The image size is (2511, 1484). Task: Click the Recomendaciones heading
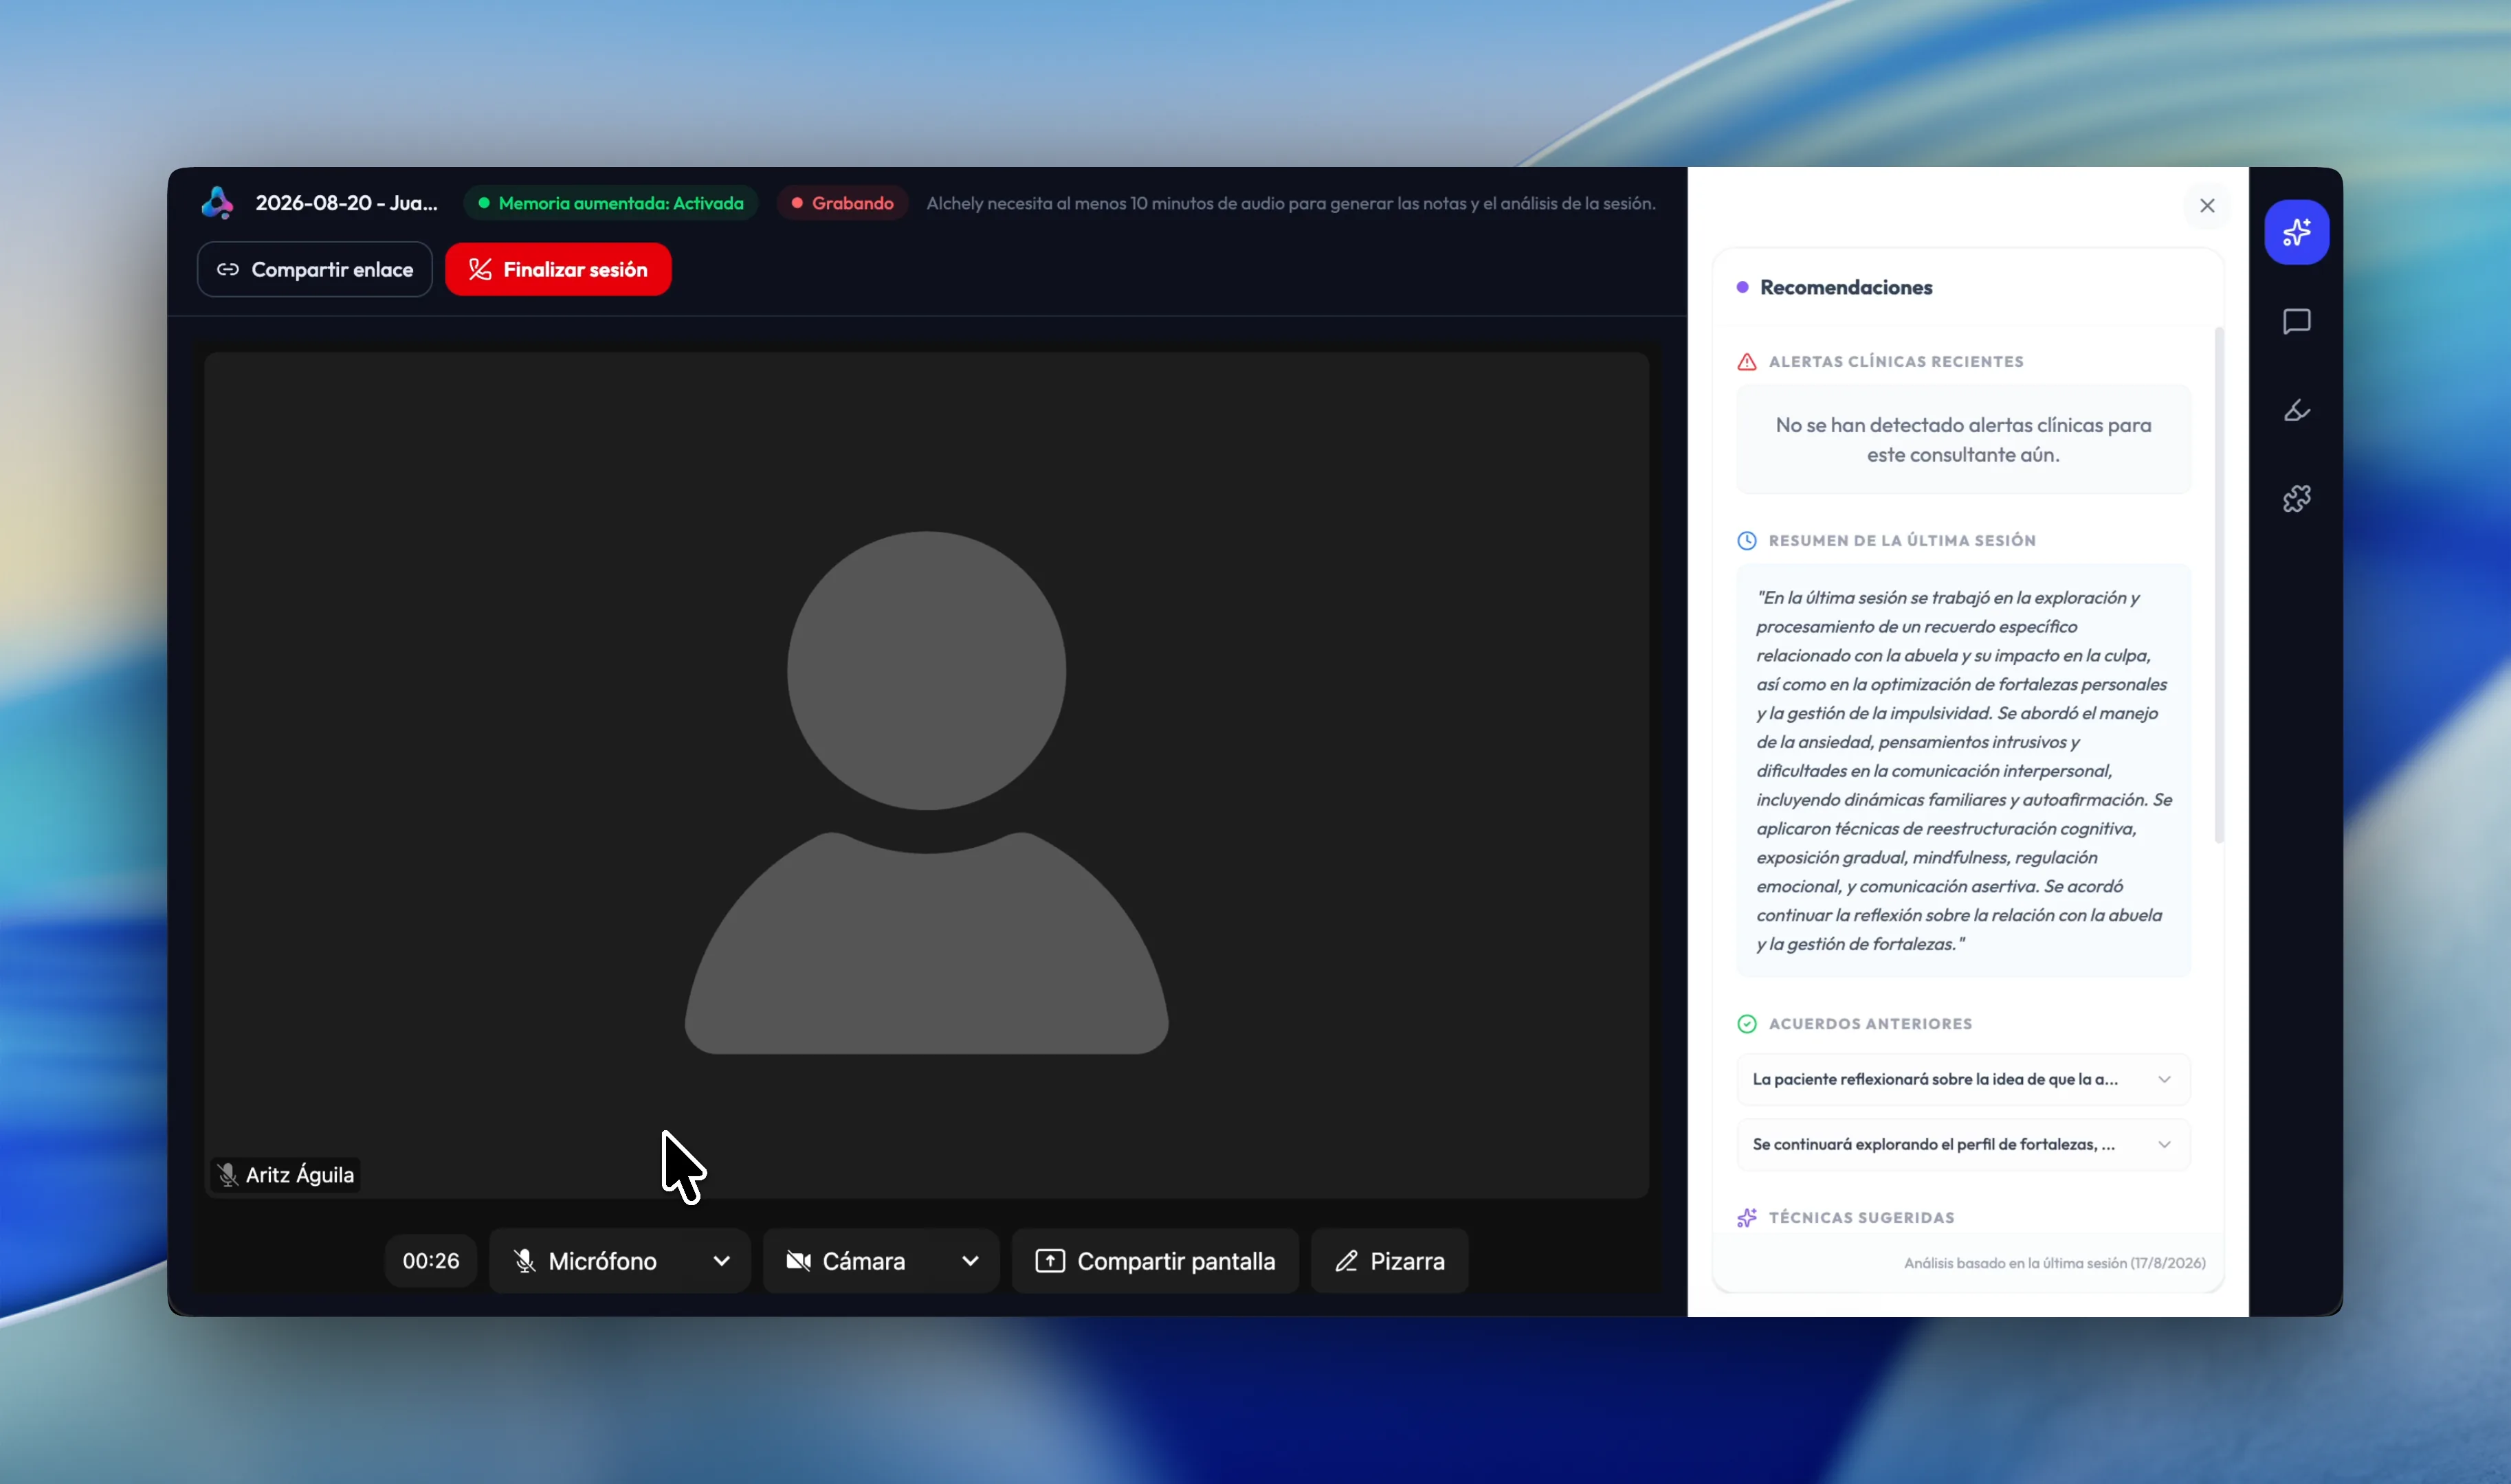1846,287
